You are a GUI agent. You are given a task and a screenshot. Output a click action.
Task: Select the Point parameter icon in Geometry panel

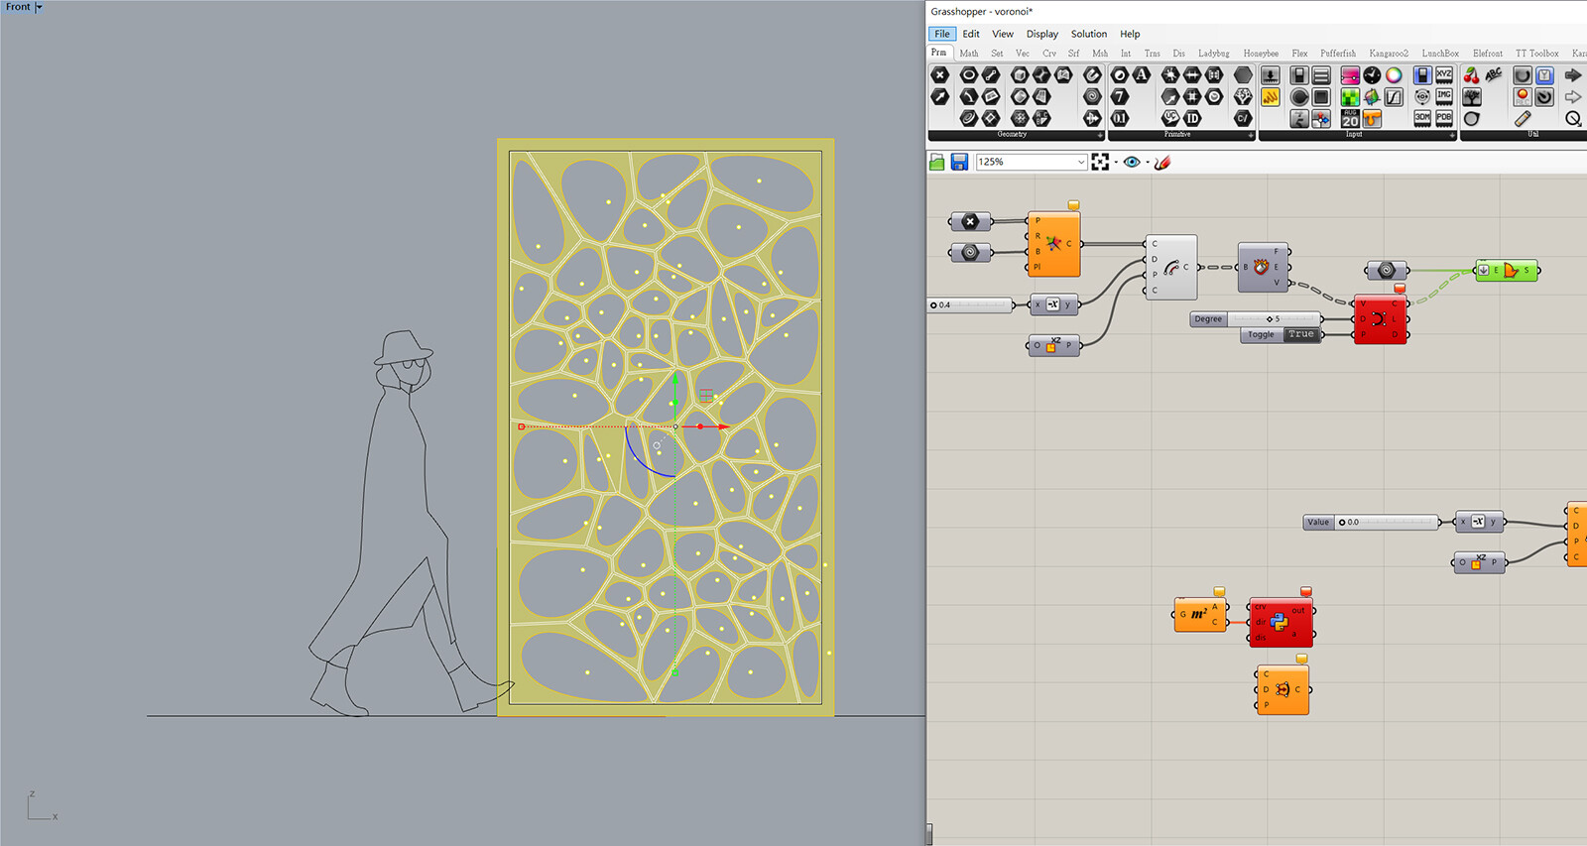click(x=939, y=74)
